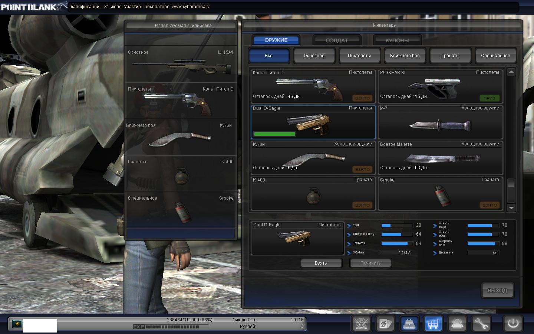Viewport: 534px width, 334px height.
Task: Open settings with the wrench icon
Action: click(481, 324)
